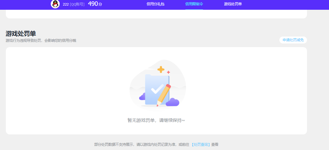Viewport: 329px width, 150px height.
Task: Click the purple cloud right of pencil
Action: 172,103
